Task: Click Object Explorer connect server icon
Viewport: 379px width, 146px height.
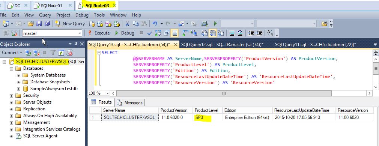Action: coord(29,53)
